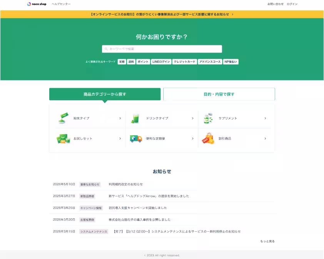Viewport: 324px width, 259px height.
Task: Open 割引商品 category chevron
Action: click(x=265, y=138)
